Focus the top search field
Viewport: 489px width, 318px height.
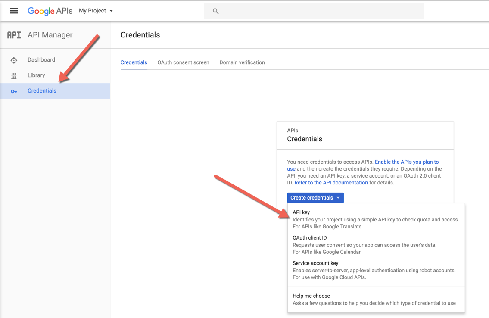pyautogui.click(x=314, y=11)
